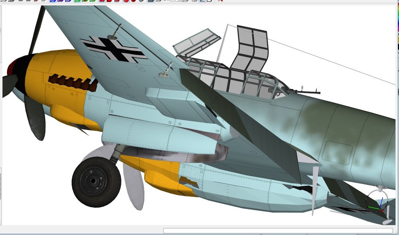The image size is (399, 235).
Task: Select the black cross marking on wing
Action: click(x=114, y=49)
